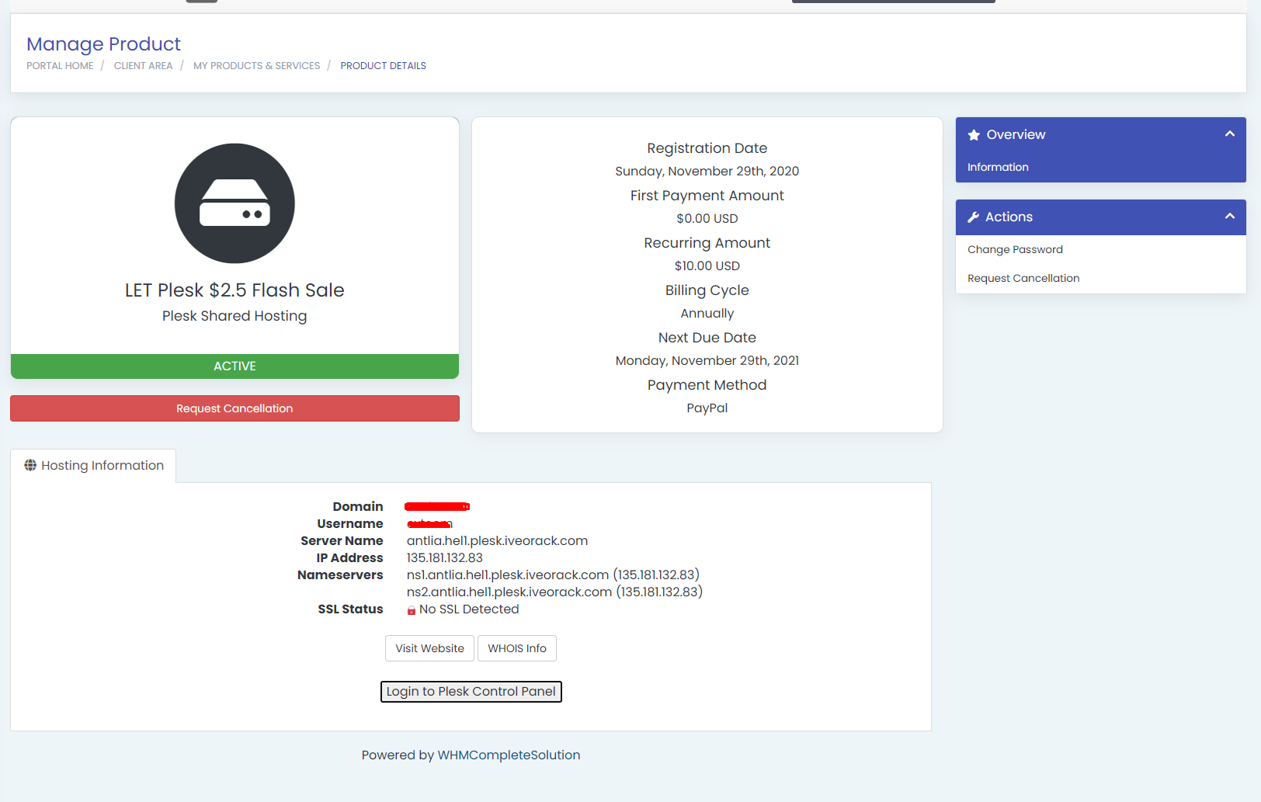Viewport: 1261px width, 802px height.
Task: Open WHOIS Info
Action: (x=517, y=648)
